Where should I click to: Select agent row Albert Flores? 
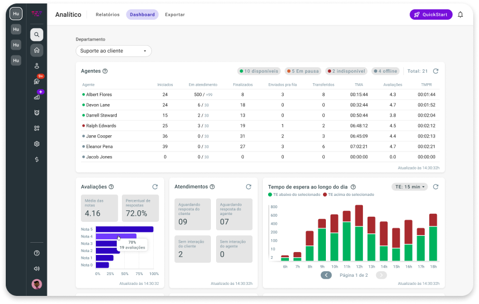click(x=260, y=94)
